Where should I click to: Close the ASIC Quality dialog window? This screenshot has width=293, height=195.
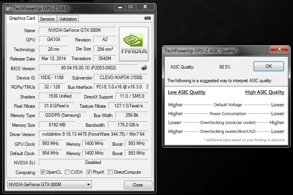click(x=279, y=49)
